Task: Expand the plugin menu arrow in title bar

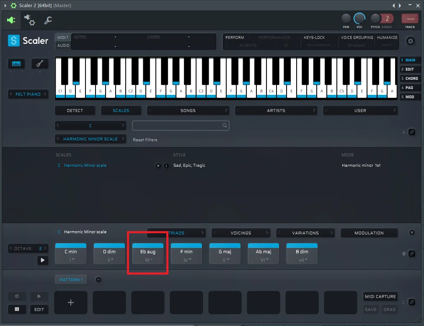Action: [5, 5]
